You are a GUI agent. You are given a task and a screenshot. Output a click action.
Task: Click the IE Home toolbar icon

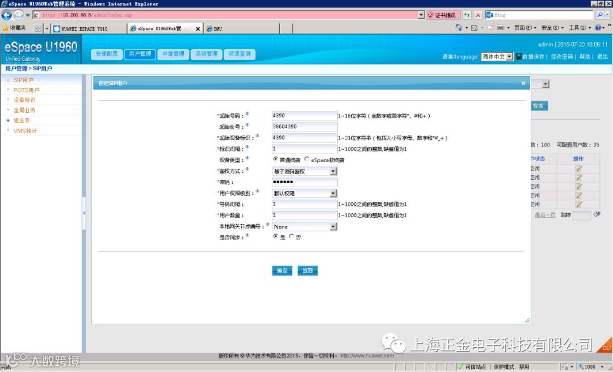[x=459, y=28]
